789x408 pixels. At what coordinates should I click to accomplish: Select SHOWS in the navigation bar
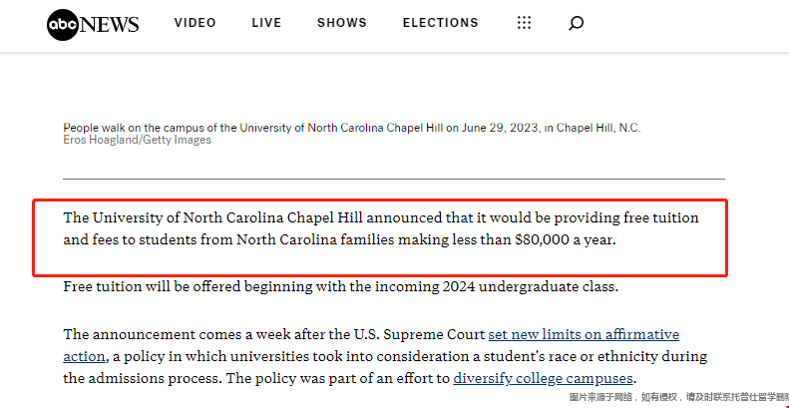[342, 23]
